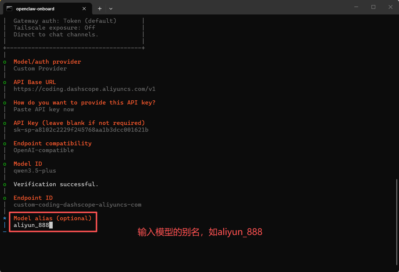Close the openclaw-onboard tab
The height and width of the screenshot is (272, 399).
[84, 9]
